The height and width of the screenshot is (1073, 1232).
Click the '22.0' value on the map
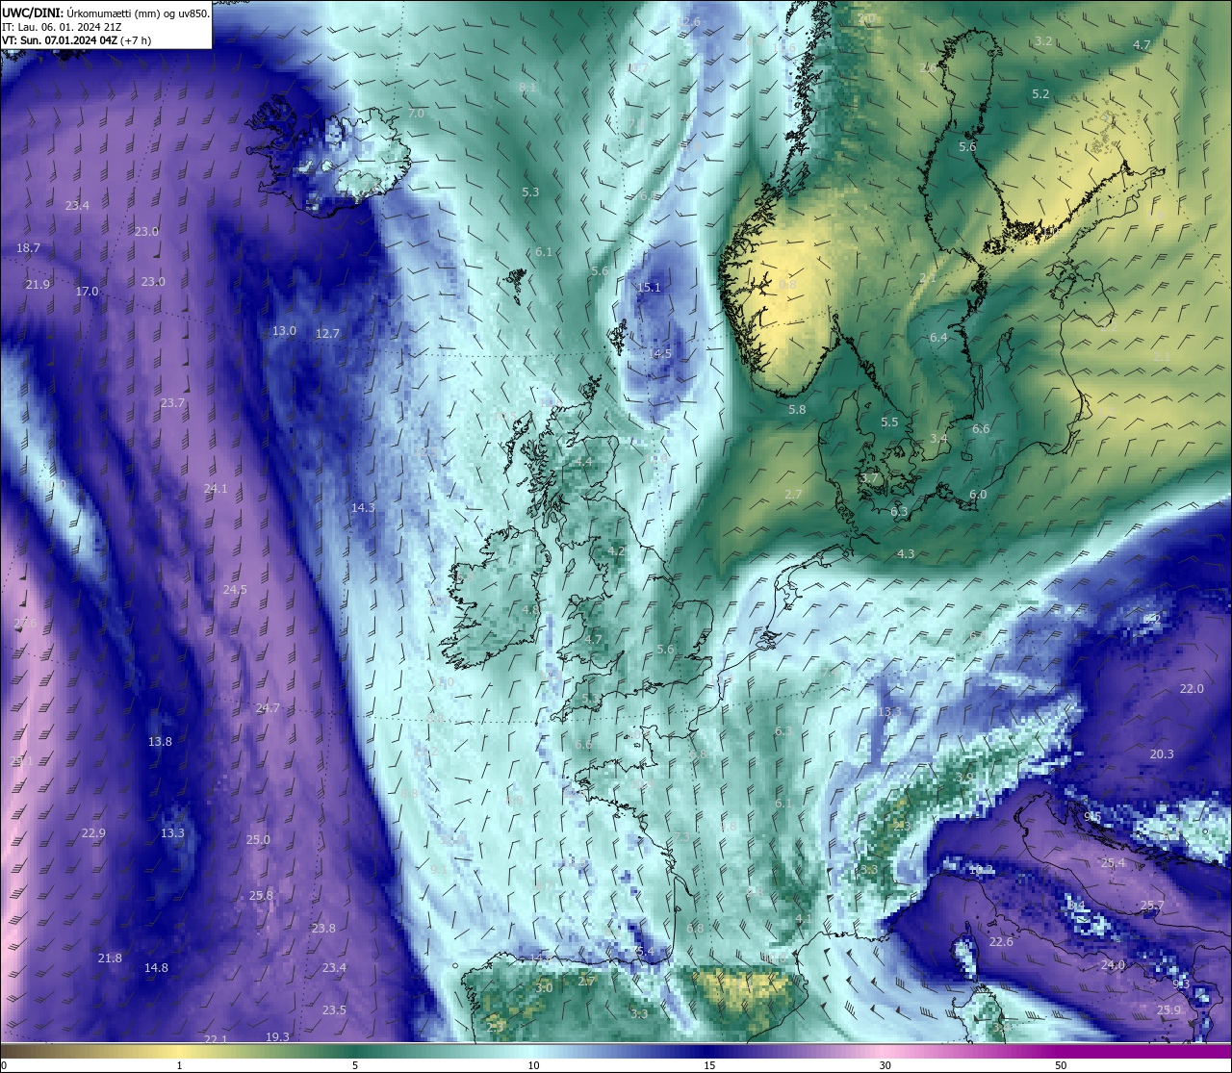tap(1192, 689)
